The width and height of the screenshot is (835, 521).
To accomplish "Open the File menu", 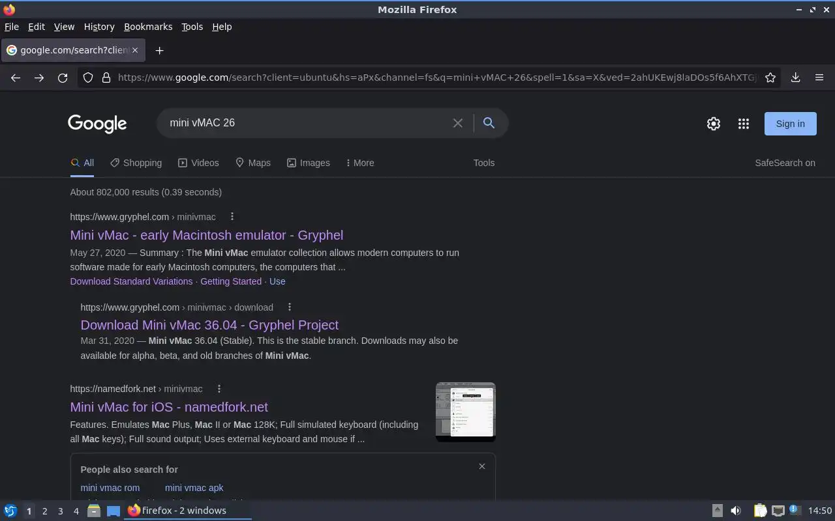I will pos(12,27).
